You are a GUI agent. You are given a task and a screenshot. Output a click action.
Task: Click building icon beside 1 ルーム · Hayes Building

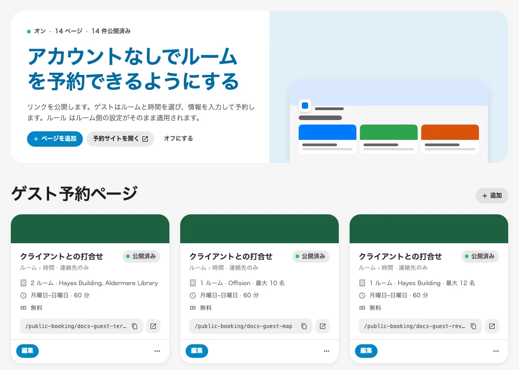click(x=362, y=283)
